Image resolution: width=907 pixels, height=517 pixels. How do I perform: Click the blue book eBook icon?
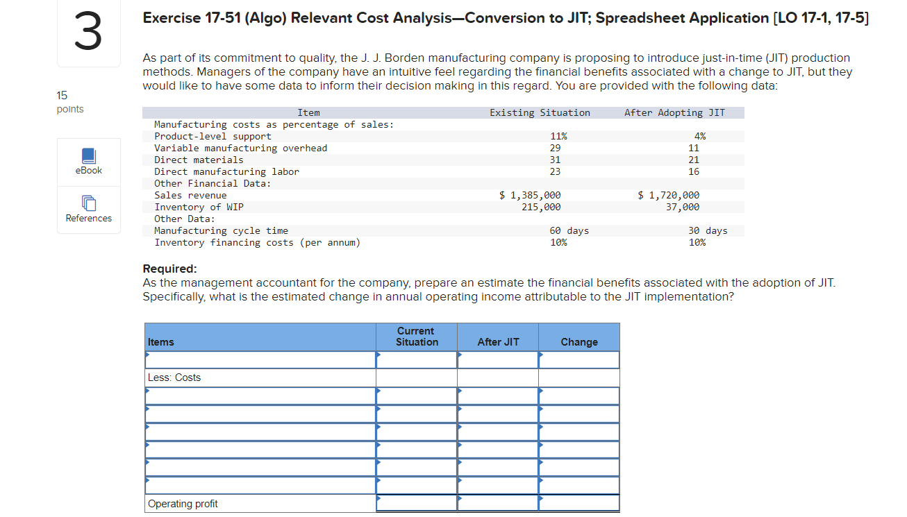tap(88, 156)
